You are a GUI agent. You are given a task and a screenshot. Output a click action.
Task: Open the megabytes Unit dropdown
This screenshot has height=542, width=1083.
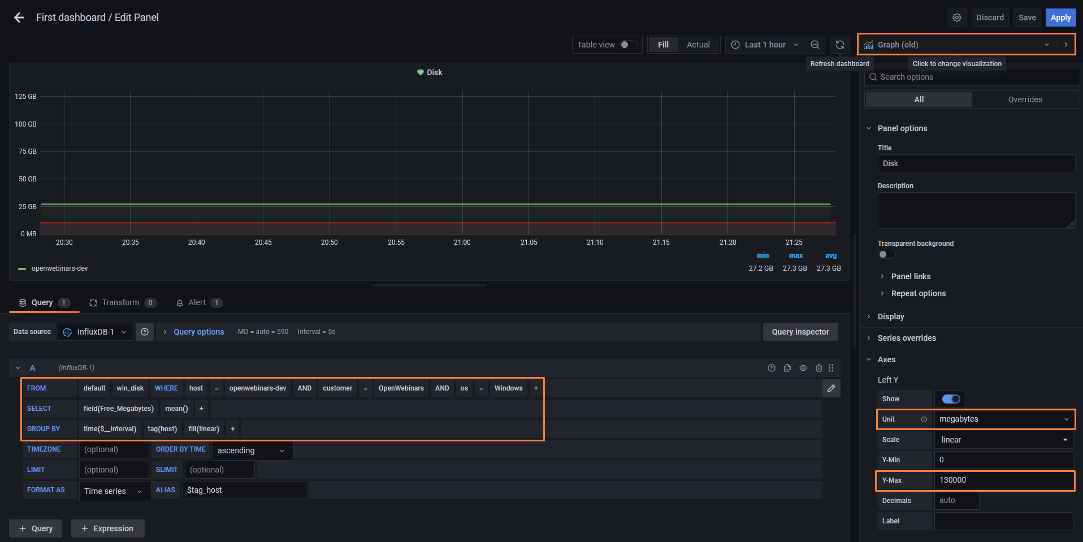[x=1003, y=419]
